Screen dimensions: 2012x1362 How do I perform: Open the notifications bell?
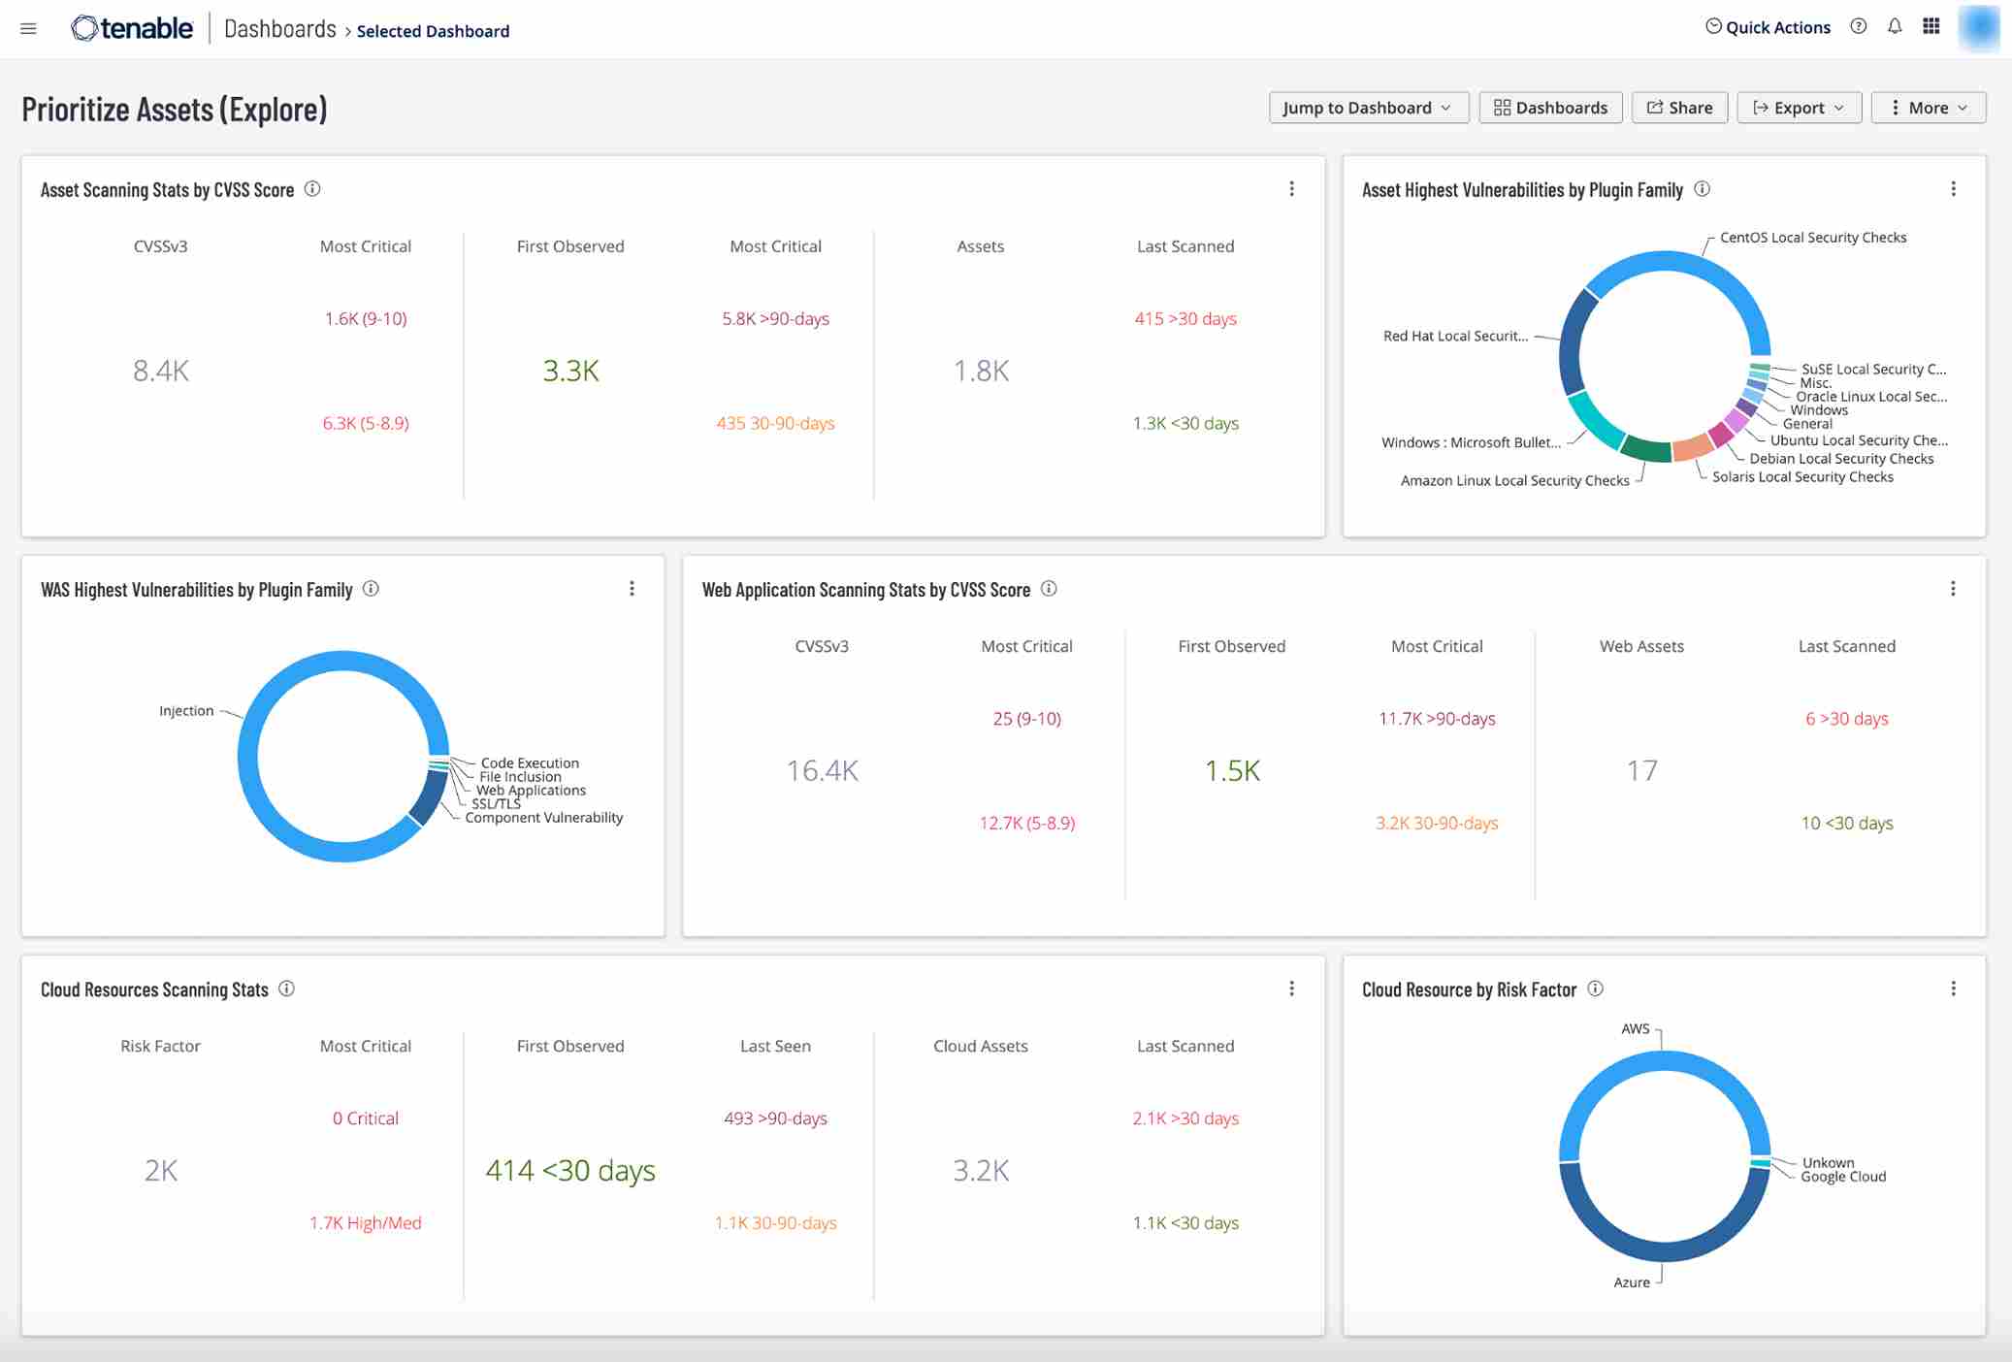(x=1896, y=26)
